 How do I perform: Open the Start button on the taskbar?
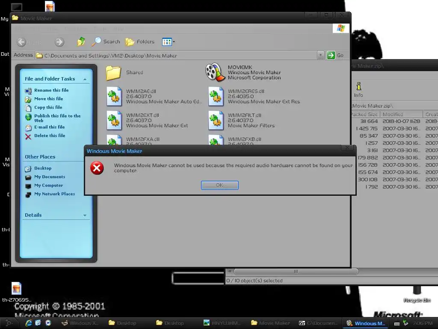[x=9, y=323]
